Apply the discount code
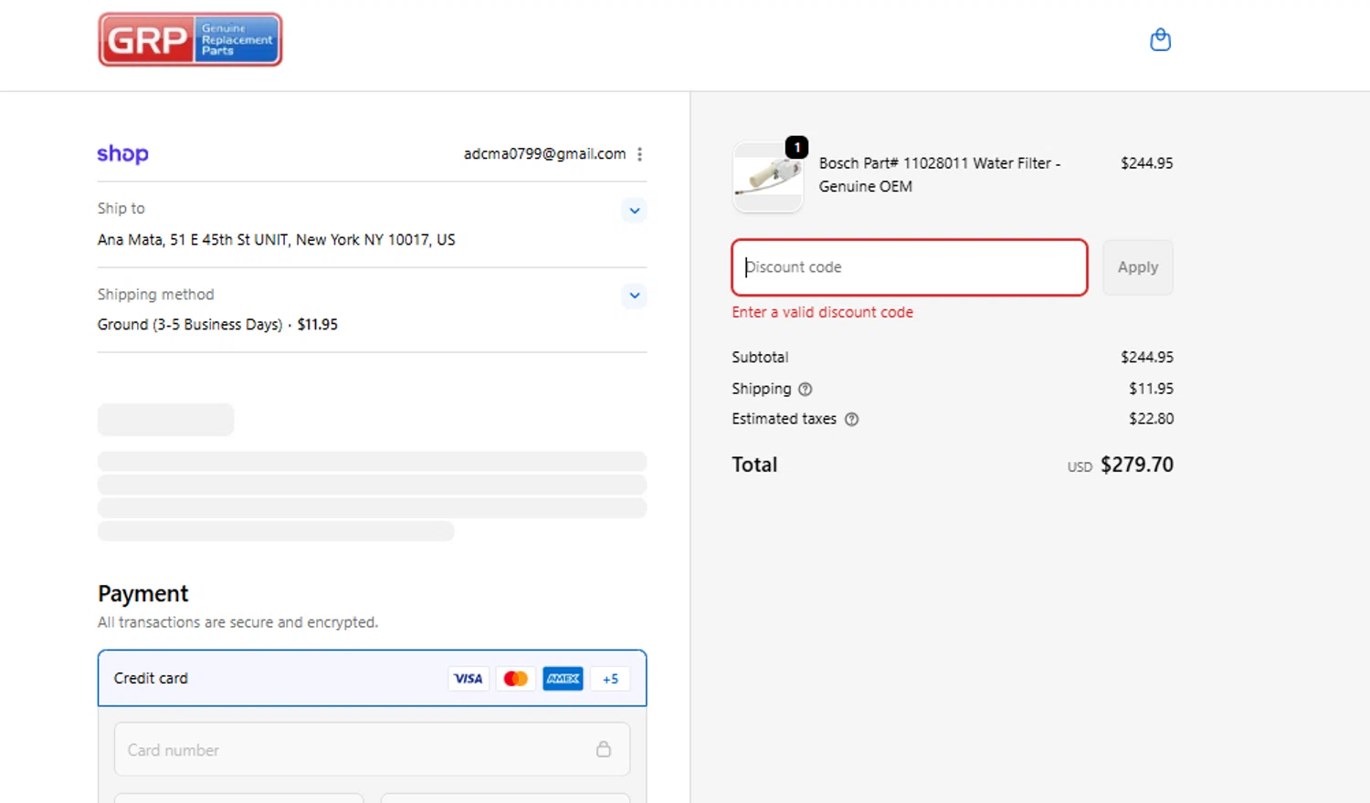The height and width of the screenshot is (803, 1370). pyautogui.click(x=1138, y=267)
